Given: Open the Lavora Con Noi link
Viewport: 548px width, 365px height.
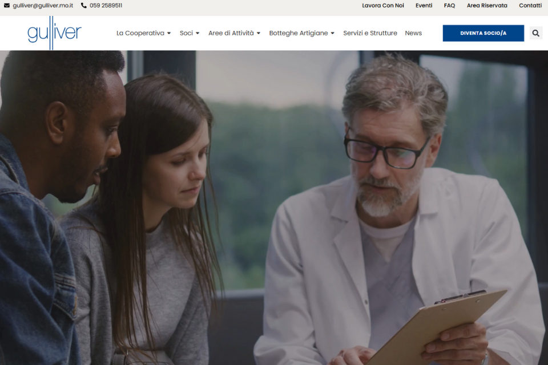Looking at the screenshot, I should pyautogui.click(x=382, y=6).
